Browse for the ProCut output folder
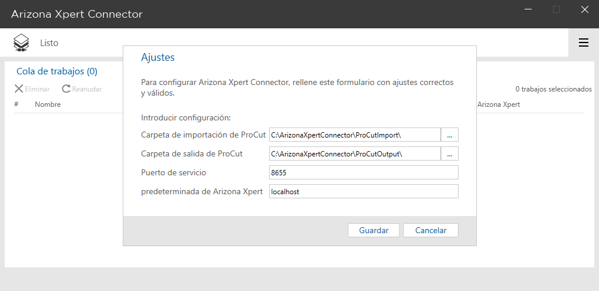Image resolution: width=599 pixels, height=291 pixels. (450, 153)
